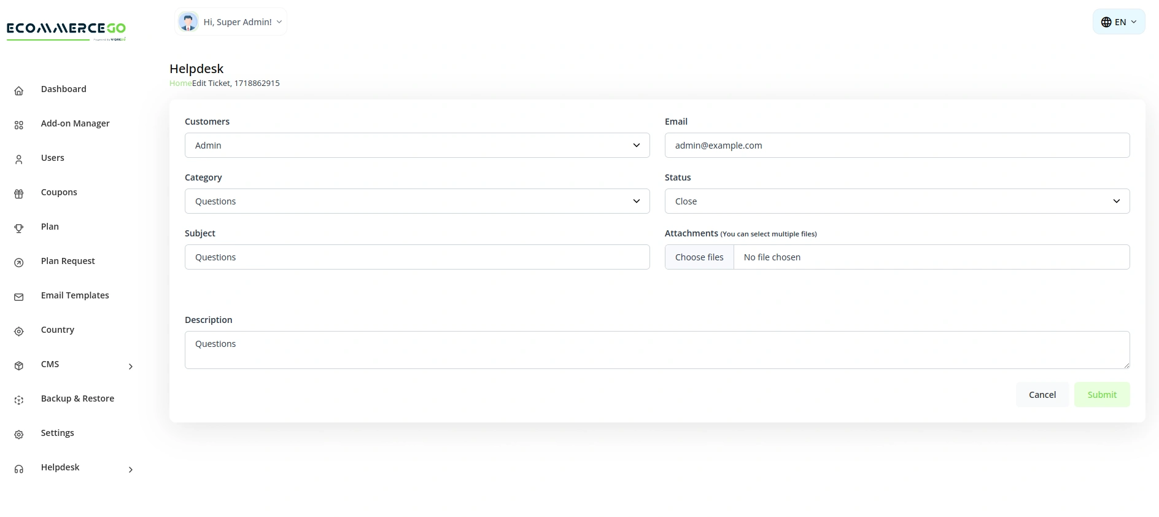Open the Super Admin profile menu
The height and width of the screenshot is (517, 1159).
pyautogui.click(x=231, y=22)
